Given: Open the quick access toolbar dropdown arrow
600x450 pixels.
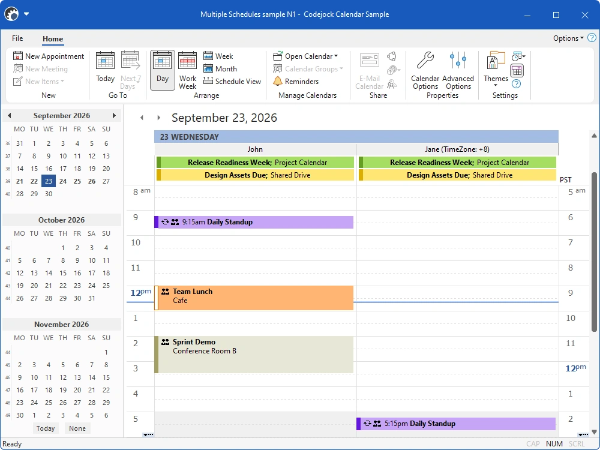Looking at the screenshot, I should tap(26, 14).
